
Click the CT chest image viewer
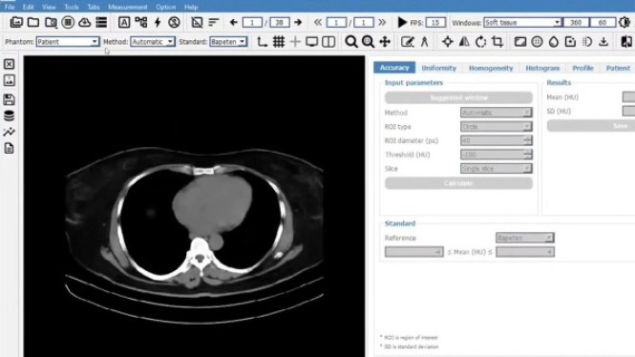tap(195, 206)
